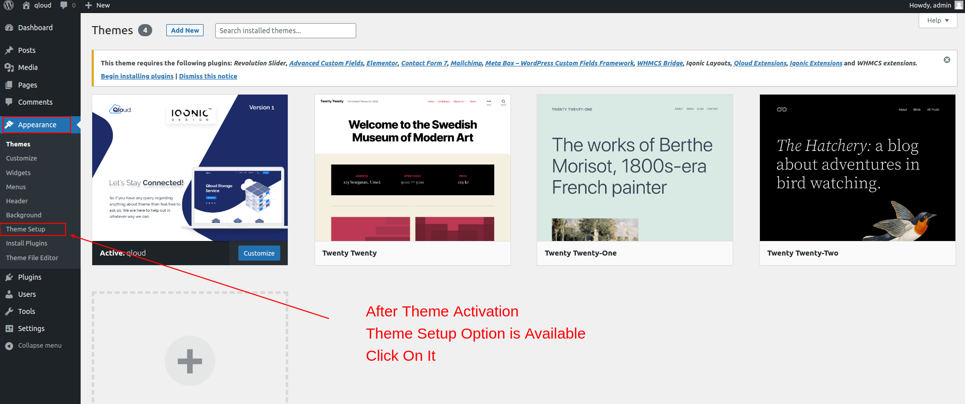Click the Users person icon
This screenshot has width=965, height=404.
(9, 294)
